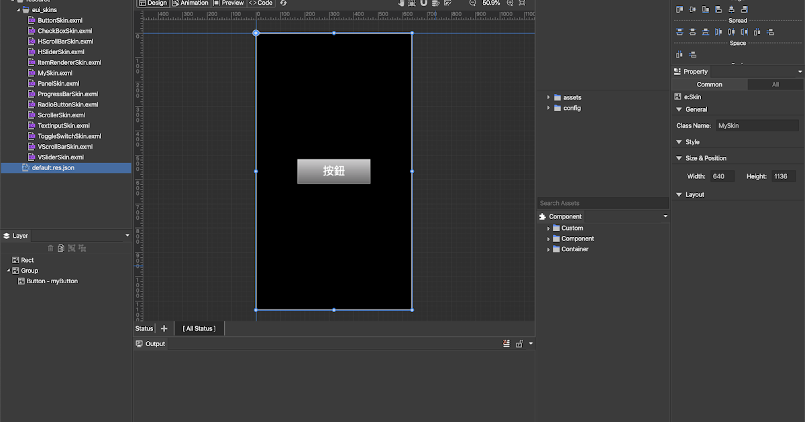Open the Layer panel dropdown menu
Image resolution: width=805 pixels, height=422 pixels.
[x=126, y=235]
